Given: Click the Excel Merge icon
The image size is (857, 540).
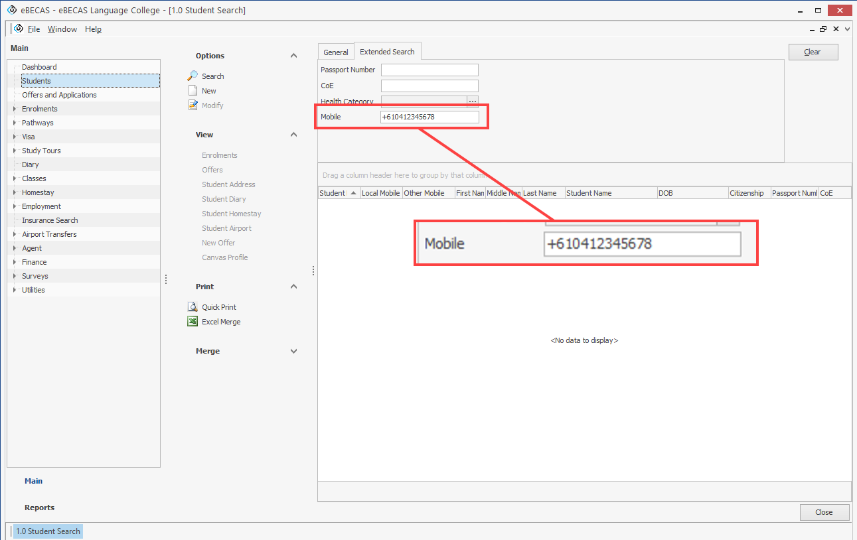Looking at the screenshot, I should pyautogui.click(x=193, y=322).
